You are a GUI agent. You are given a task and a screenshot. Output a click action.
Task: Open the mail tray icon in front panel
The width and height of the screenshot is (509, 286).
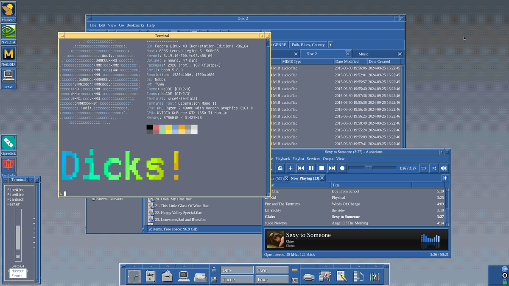pyautogui.click(x=201, y=277)
